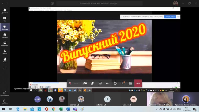Adjust volume slider in shared video player

coord(177,87)
